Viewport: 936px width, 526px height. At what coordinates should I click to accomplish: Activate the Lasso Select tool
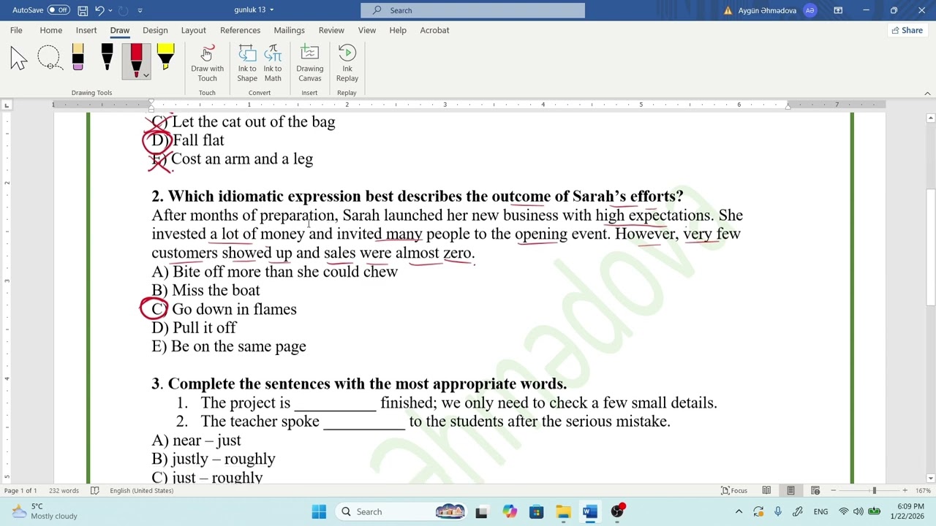[49, 58]
